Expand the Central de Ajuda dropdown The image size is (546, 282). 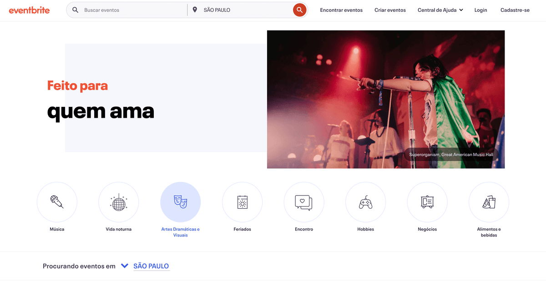click(x=440, y=10)
